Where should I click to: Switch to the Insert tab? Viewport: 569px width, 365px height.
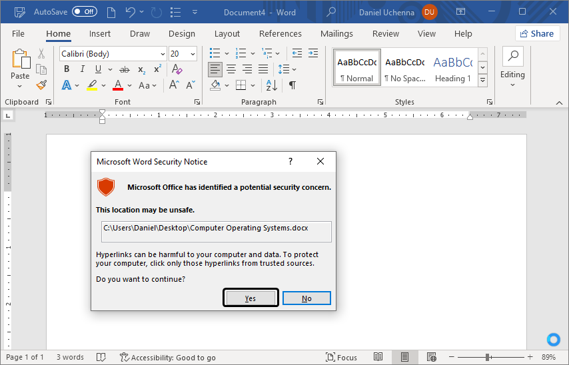[100, 34]
